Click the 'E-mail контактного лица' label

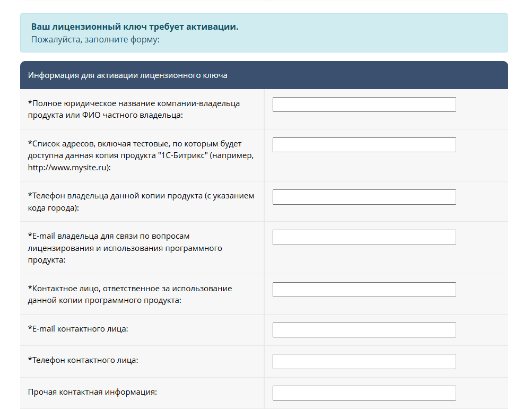(78, 329)
